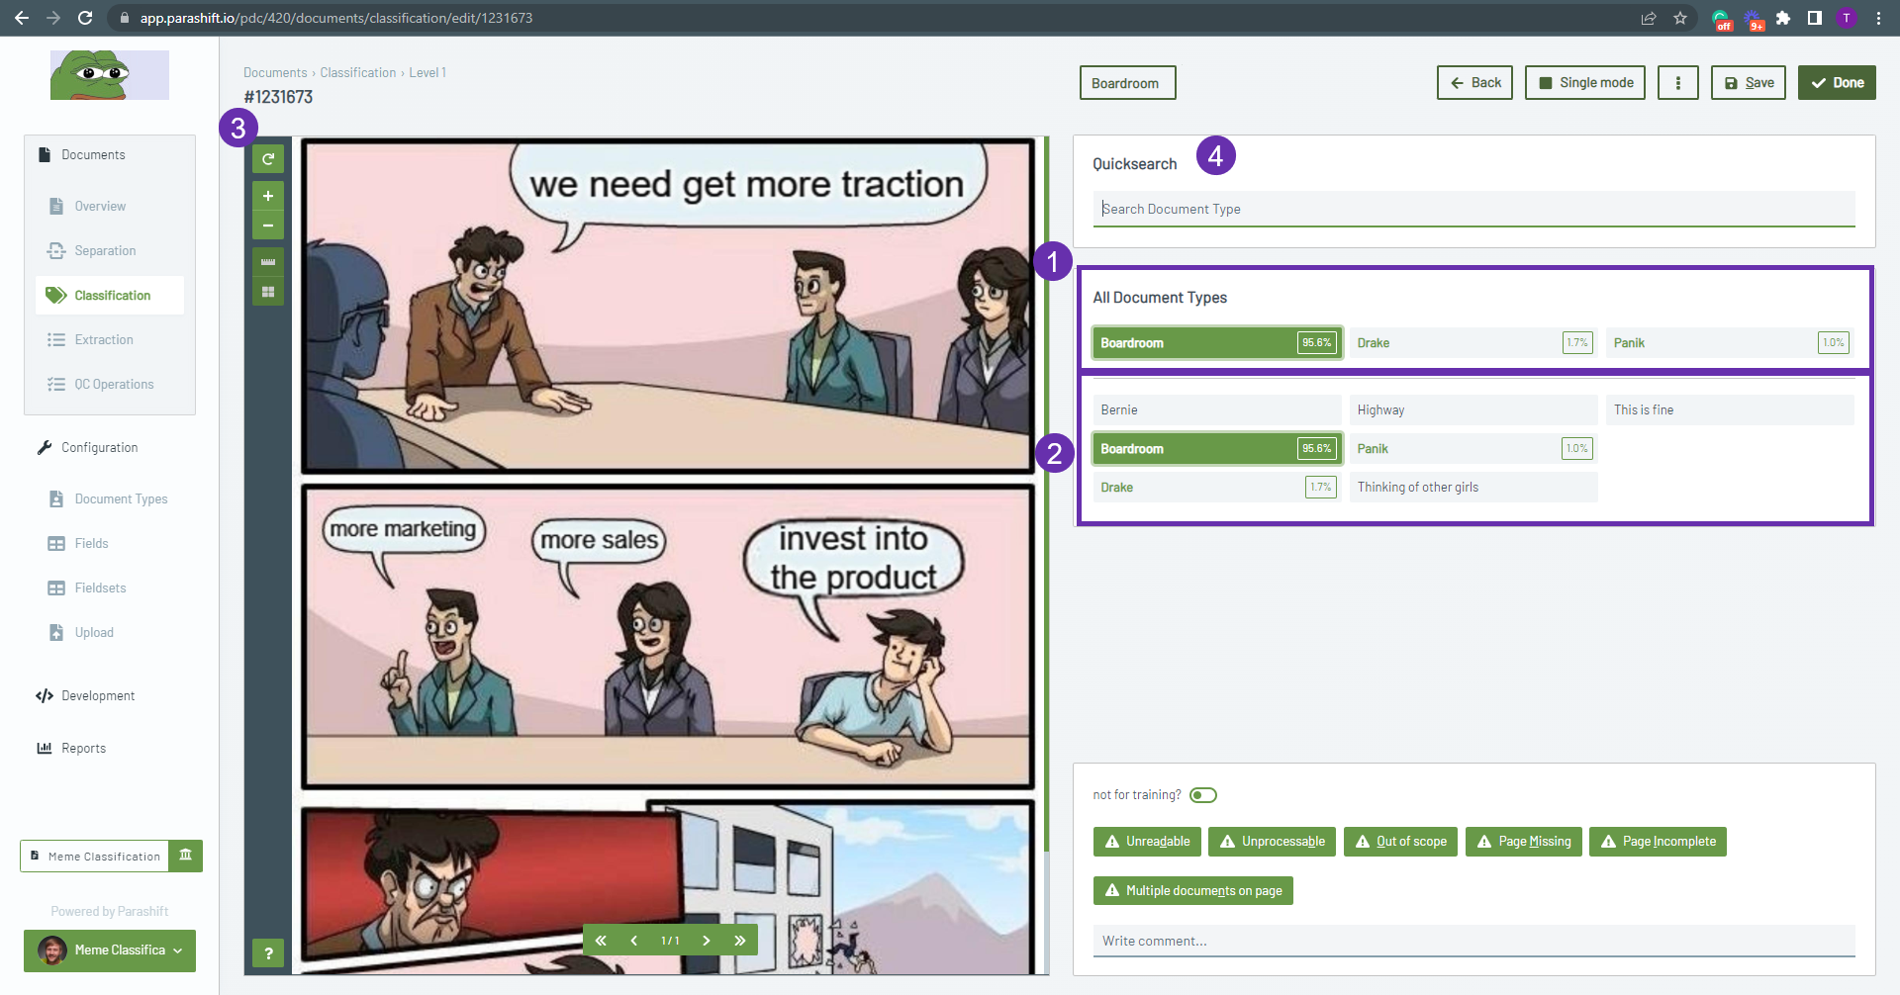This screenshot has height=995, width=1900.
Task: Open Document Types in sidebar
Action: (121, 499)
